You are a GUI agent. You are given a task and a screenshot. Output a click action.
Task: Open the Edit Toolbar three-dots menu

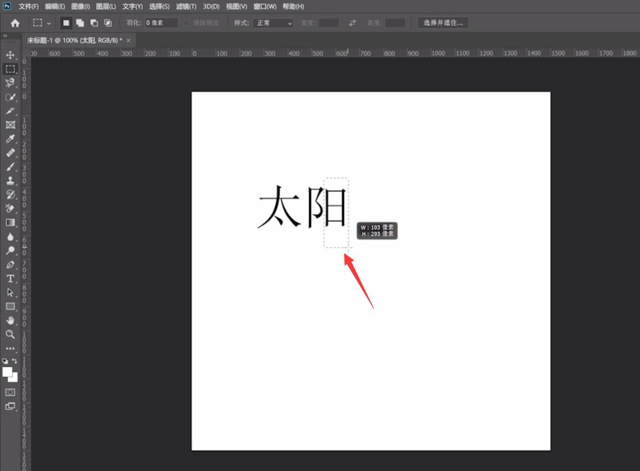[x=10, y=348]
